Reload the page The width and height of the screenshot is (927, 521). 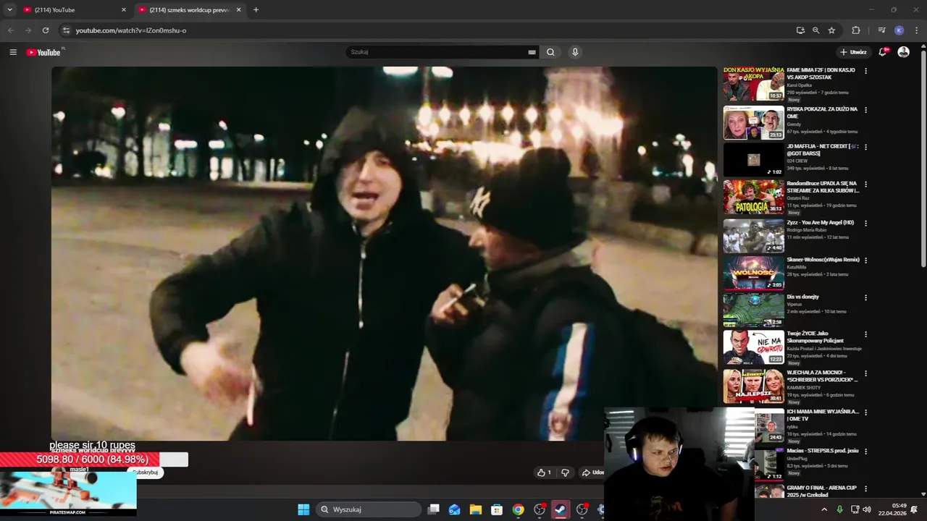click(46, 30)
